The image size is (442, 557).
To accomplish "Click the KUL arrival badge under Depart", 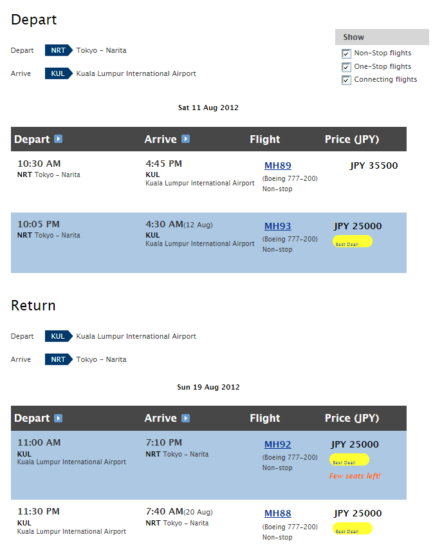I will [59, 73].
